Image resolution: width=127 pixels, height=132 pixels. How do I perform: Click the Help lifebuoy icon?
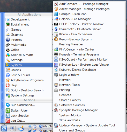pos(8,85)
